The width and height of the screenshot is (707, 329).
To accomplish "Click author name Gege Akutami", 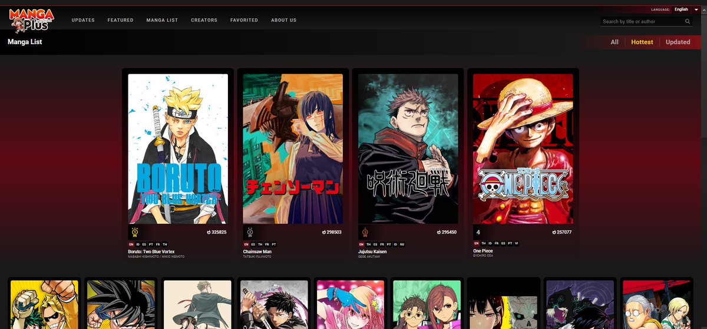I will 369,256.
